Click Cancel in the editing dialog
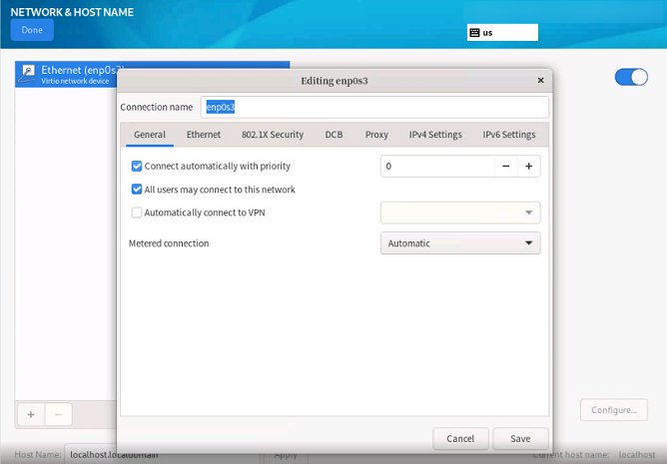The height and width of the screenshot is (464, 667). (460, 438)
